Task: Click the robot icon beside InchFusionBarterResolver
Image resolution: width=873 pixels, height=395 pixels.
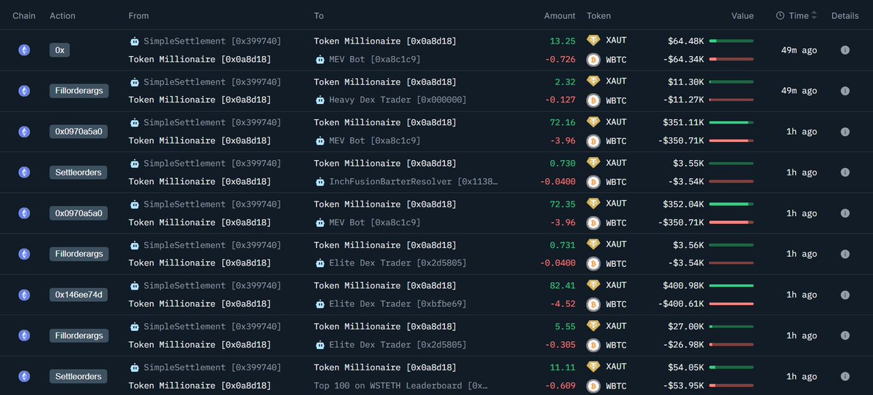Action: (x=320, y=181)
